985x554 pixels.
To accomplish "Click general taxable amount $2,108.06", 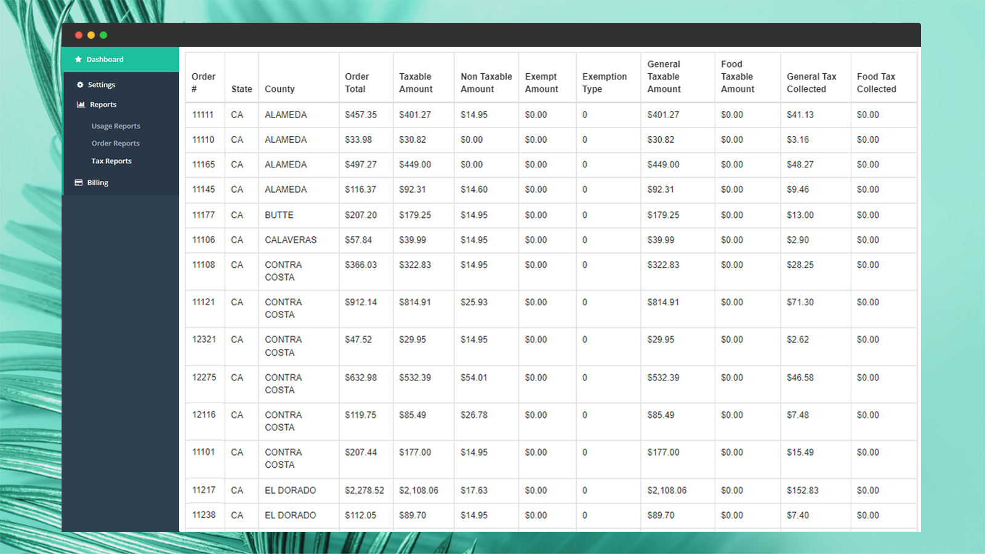I will 667,491.
